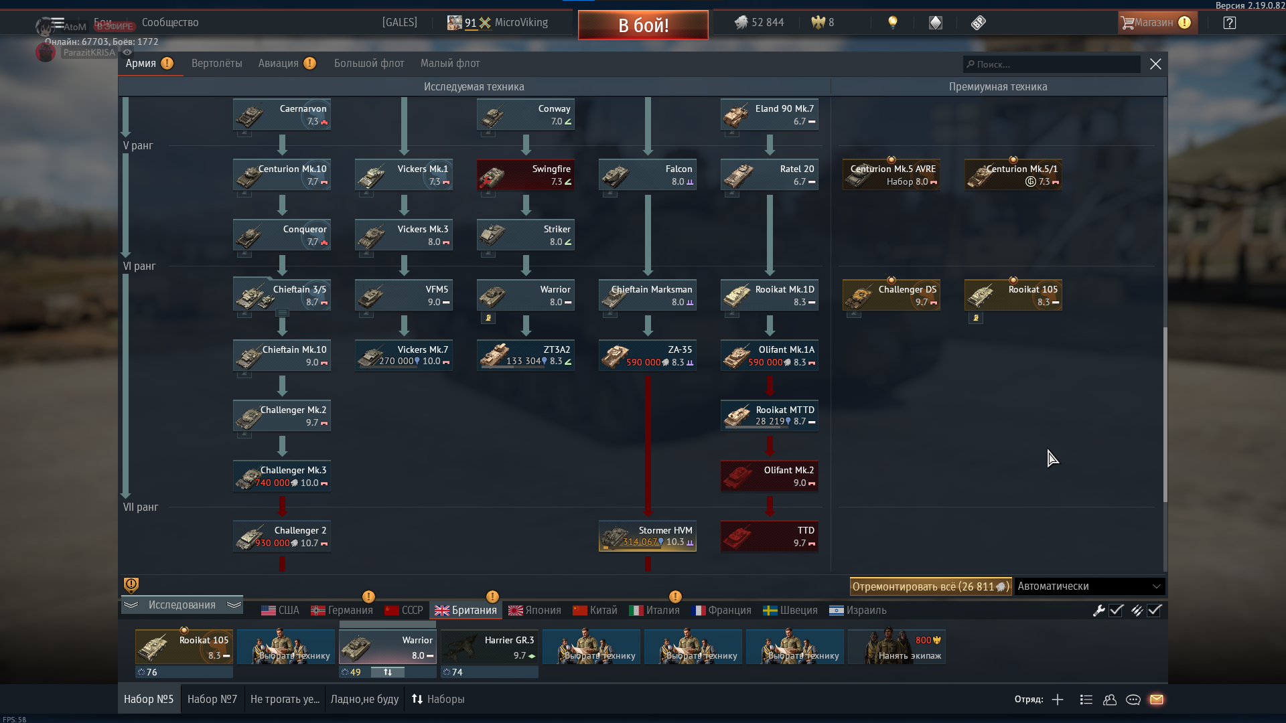Collapse the Исследования panel
Viewport: 1286px width, 723px height.
pyautogui.click(x=182, y=605)
